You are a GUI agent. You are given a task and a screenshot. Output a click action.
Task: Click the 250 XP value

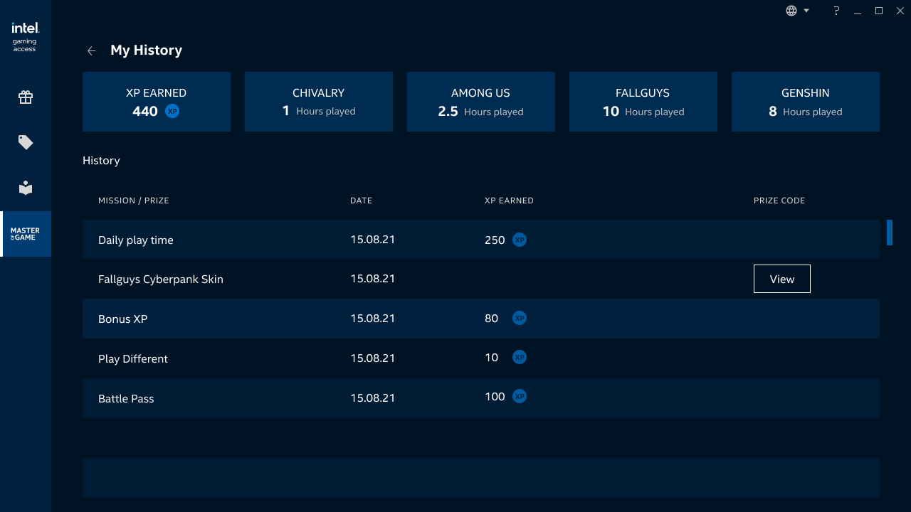(495, 240)
